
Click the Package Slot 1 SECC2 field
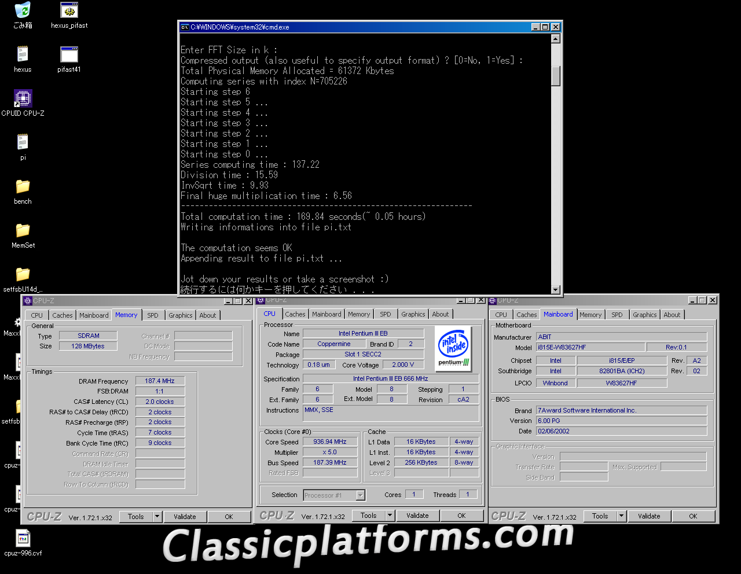pyautogui.click(x=364, y=354)
